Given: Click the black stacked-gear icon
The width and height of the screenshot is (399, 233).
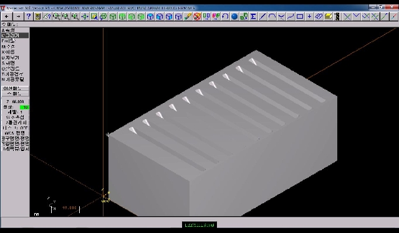Looking at the screenshot, I should [x=337, y=17].
